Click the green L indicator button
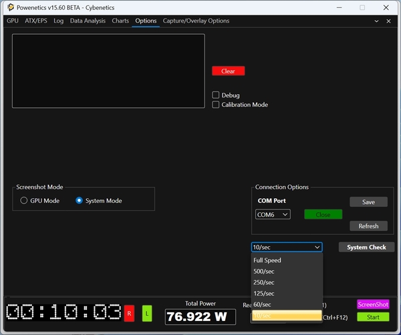The width and height of the screenshot is (401, 335). click(x=147, y=313)
